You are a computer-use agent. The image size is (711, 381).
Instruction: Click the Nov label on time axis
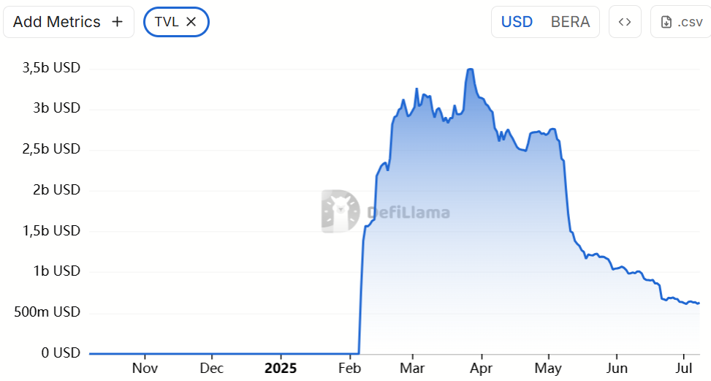[x=145, y=368]
